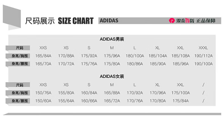This screenshot has width=224, height=119.
Task: Click the gray folded ribbon graphic at top left
Action: coord(12,17)
